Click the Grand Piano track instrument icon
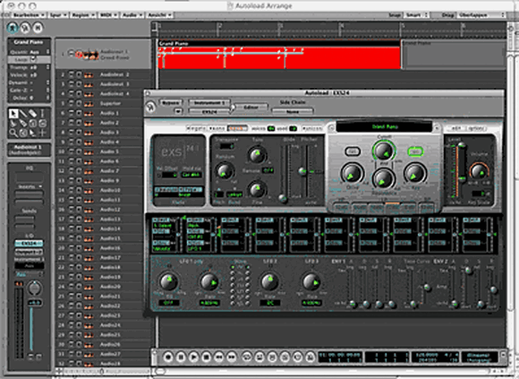 [x=91, y=55]
